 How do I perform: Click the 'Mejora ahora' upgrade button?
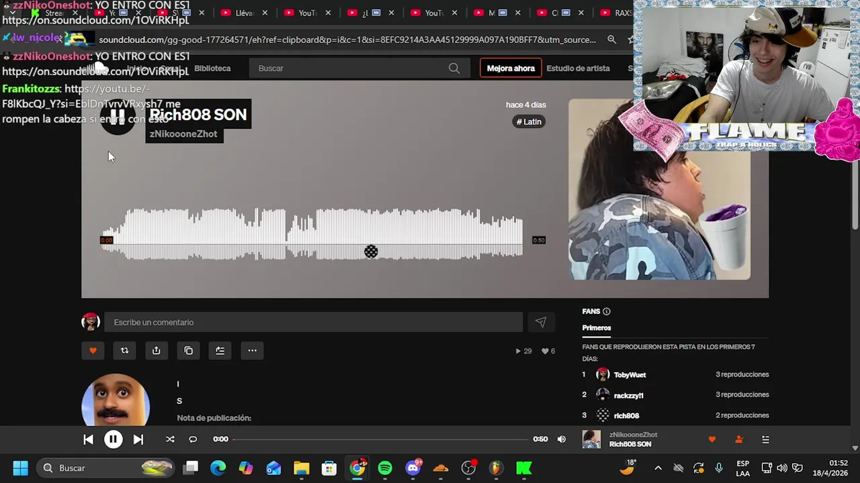(x=511, y=68)
